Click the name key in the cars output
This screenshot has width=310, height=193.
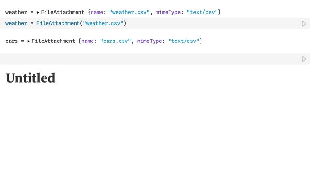(88, 41)
